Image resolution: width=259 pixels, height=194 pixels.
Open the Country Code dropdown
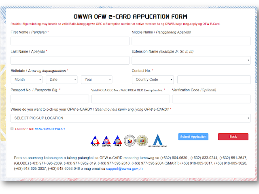pyautogui.click(x=153, y=80)
